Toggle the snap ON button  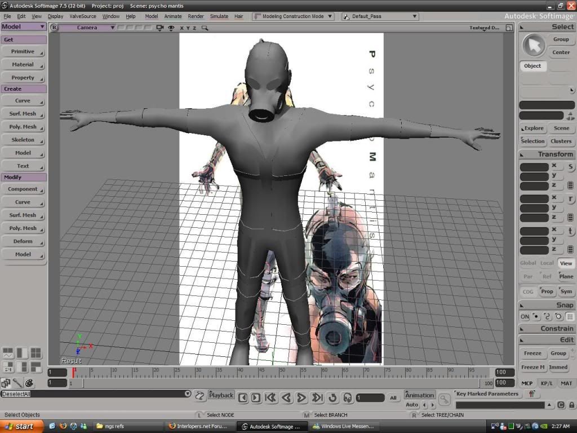(x=525, y=317)
